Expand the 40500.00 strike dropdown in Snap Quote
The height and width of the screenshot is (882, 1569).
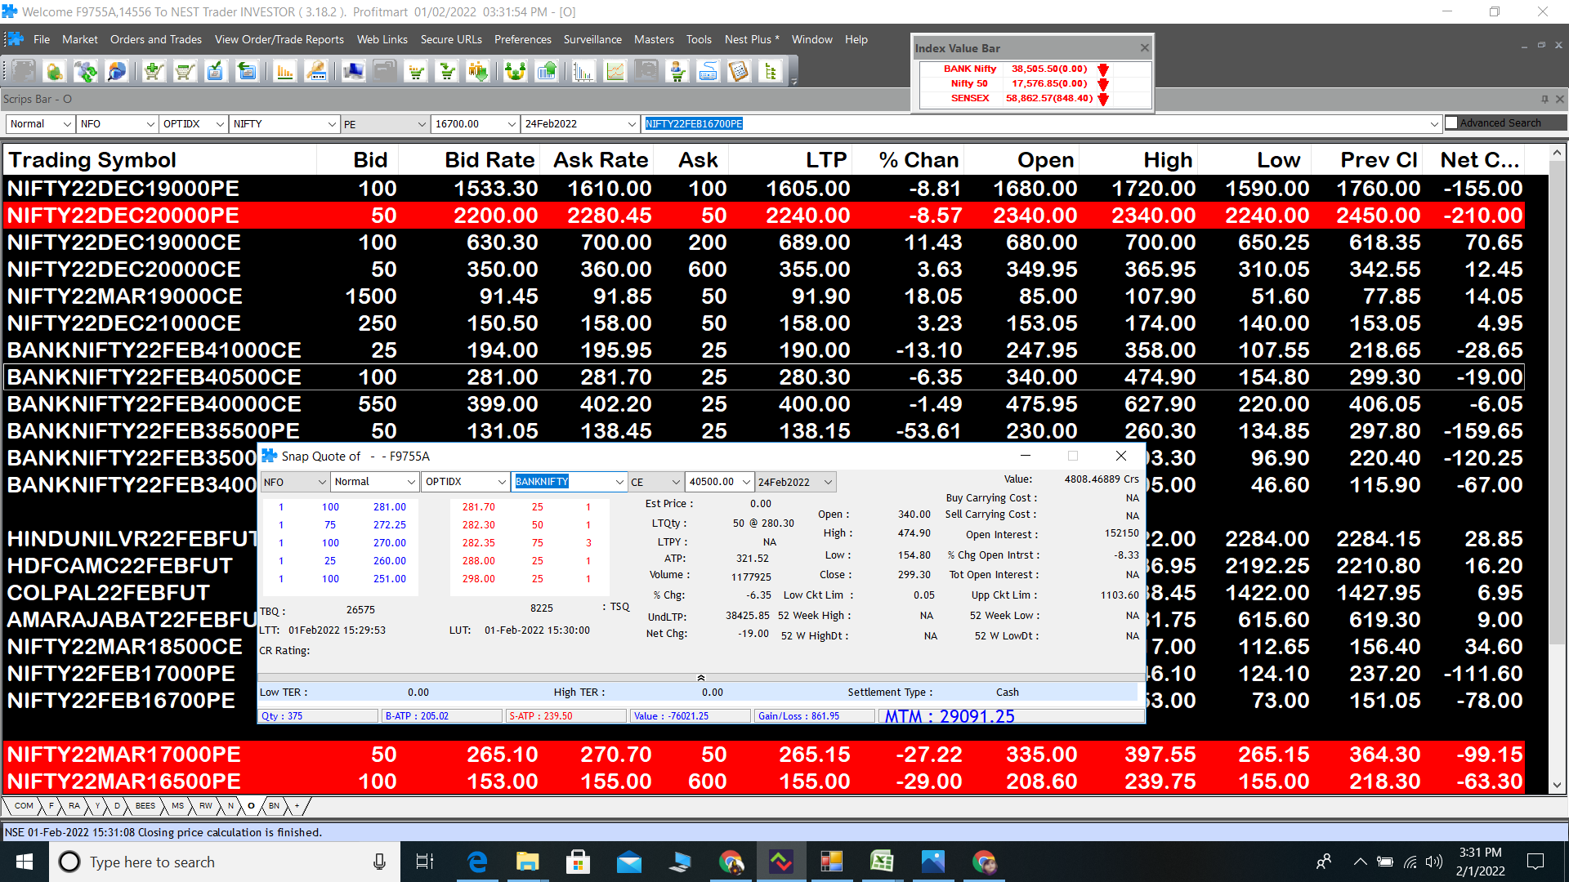(745, 482)
